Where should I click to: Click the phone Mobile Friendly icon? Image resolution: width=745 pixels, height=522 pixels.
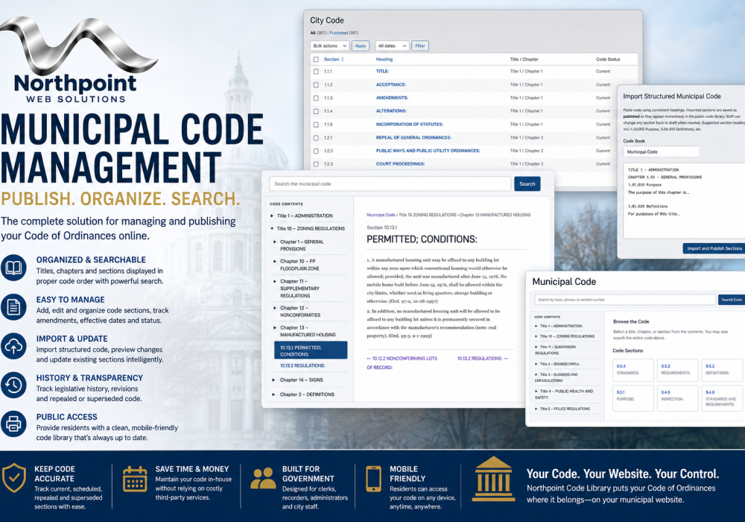[x=373, y=478]
